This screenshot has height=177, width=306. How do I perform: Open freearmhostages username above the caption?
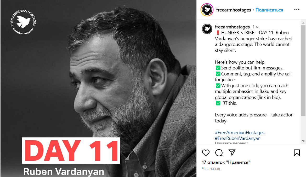(232, 27)
